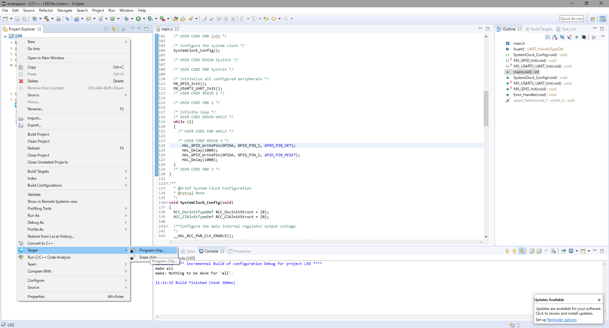This screenshot has height=328, width=609.
Task: Expand the Build Configurations submenu
Action: 45,185
